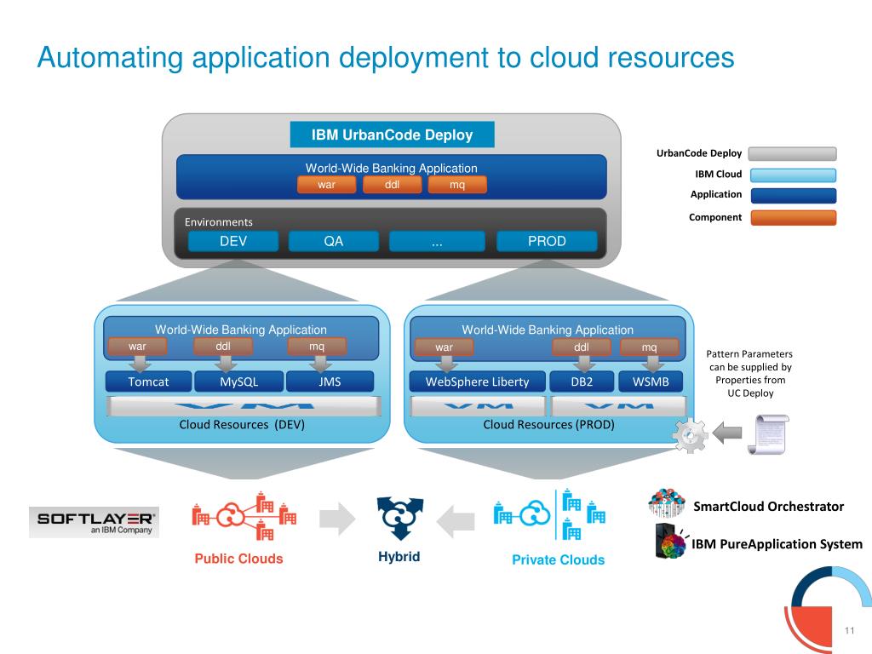Click the war component above Tomcat

pyautogui.click(x=137, y=346)
